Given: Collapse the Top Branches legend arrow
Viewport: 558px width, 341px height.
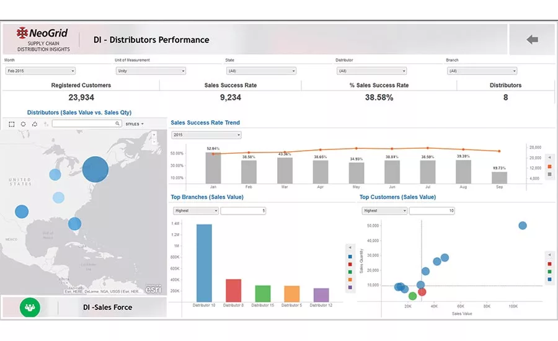Looking at the screenshot, I should tap(350, 247).
